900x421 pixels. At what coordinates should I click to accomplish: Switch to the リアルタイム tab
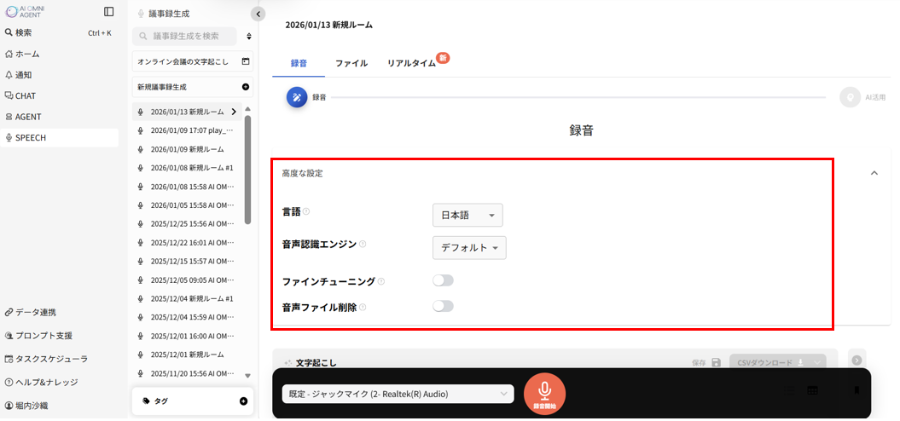click(411, 64)
